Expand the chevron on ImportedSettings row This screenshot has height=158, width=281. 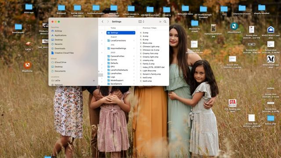coord(134,49)
